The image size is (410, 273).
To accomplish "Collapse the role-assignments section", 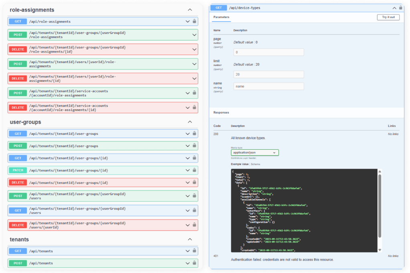I will coord(190,10).
